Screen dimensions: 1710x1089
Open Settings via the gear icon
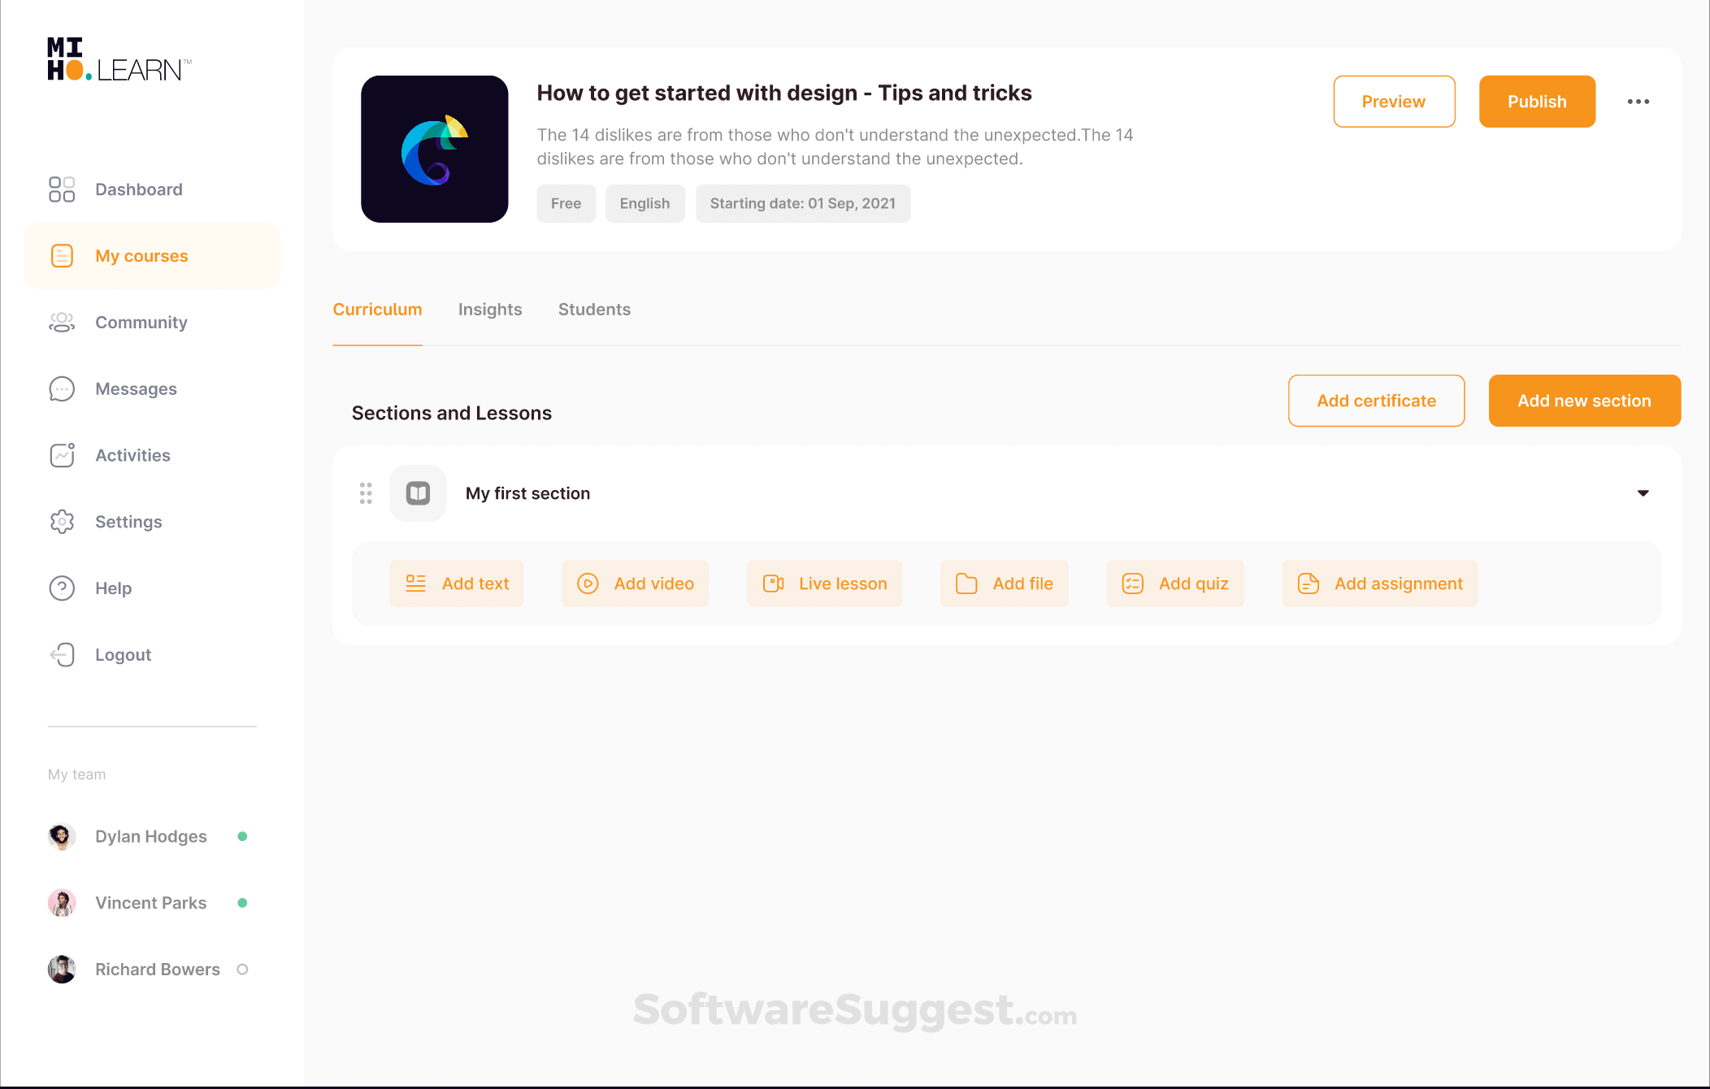tap(62, 521)
